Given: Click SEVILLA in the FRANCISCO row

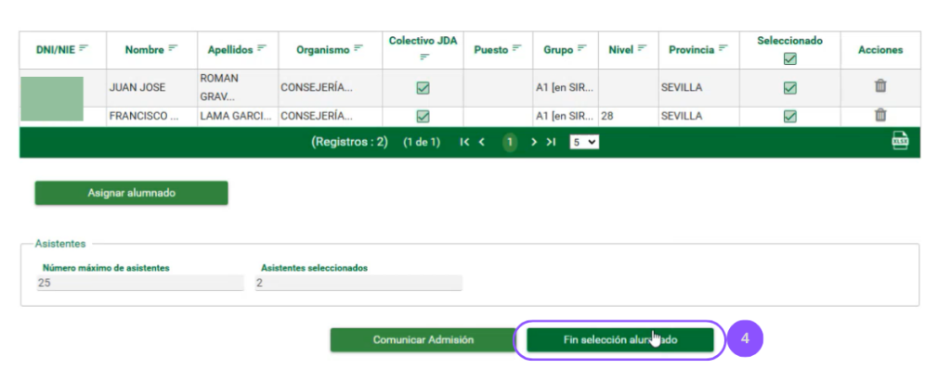Looking at the screenshot, I should tap(682, 116).
